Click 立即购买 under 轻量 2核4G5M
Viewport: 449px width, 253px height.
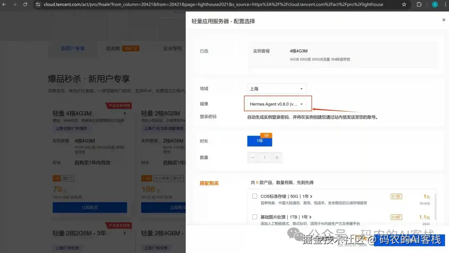tap(163, 207)
